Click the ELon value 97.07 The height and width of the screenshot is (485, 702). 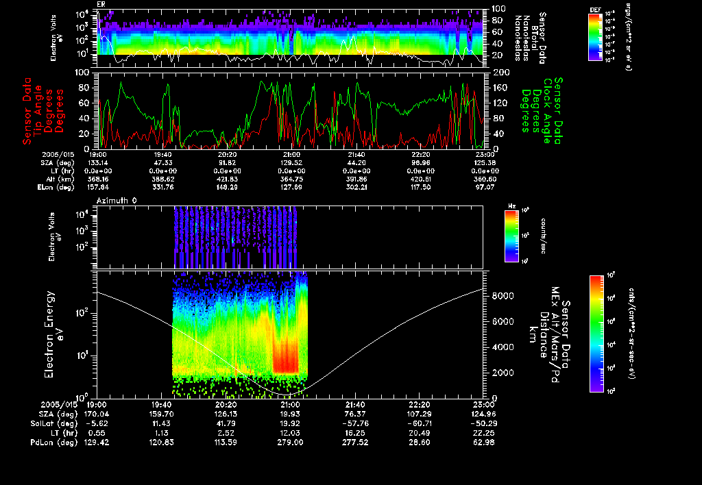tap(485, 188)
